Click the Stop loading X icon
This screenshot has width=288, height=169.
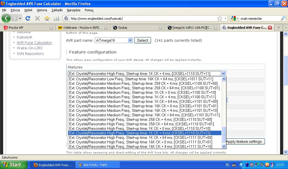pyautogui.click(x=37, y=18)
